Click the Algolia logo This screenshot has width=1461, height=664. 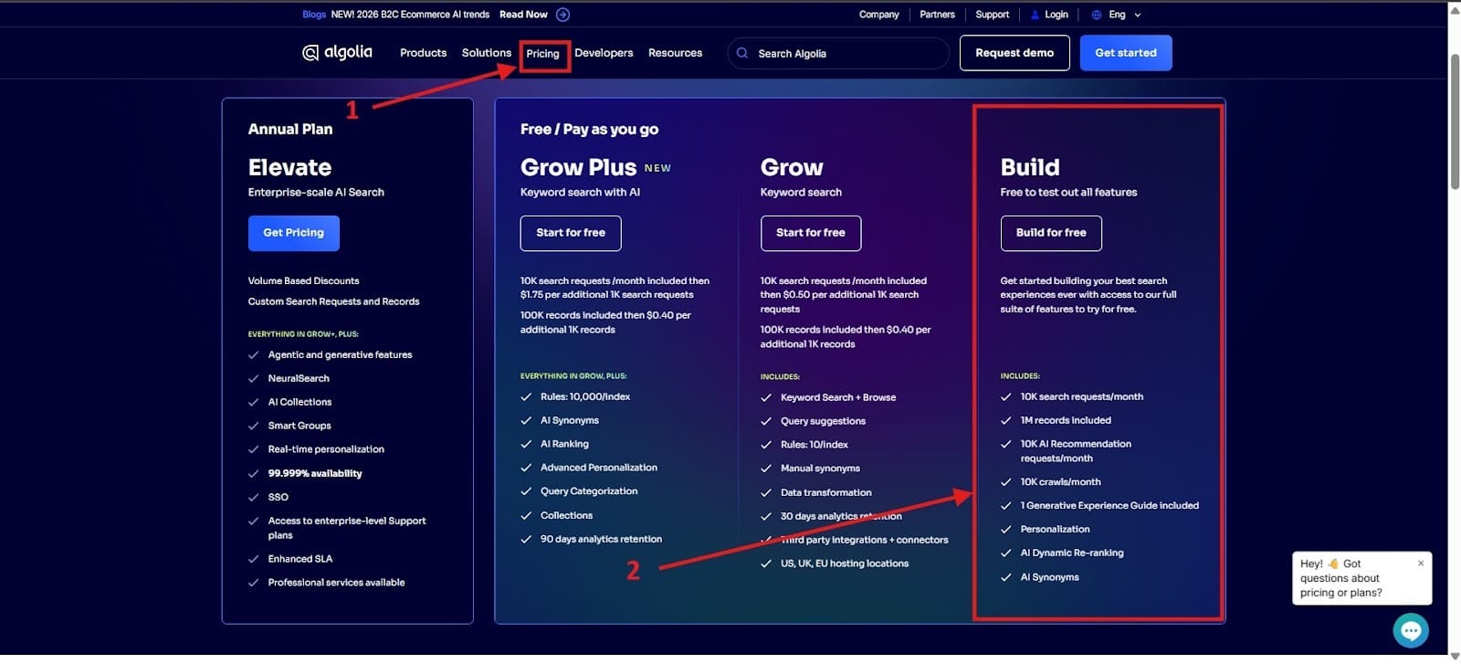[x=337, y=52]
